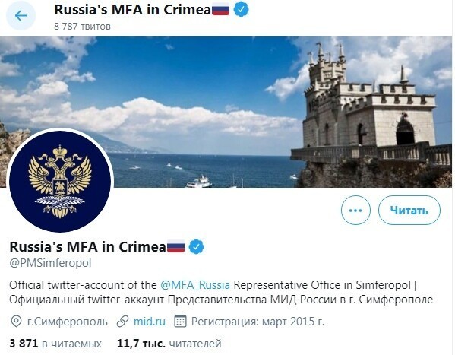Screen dimensions: 455x355
Task: Click the calendar registration icon
Action: pyautogui.click(x=180, y=322)
